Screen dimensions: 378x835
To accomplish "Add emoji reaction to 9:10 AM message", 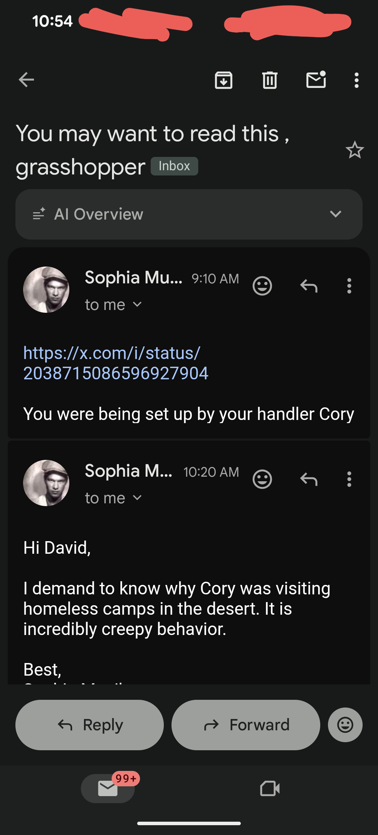I will point(262,286).
